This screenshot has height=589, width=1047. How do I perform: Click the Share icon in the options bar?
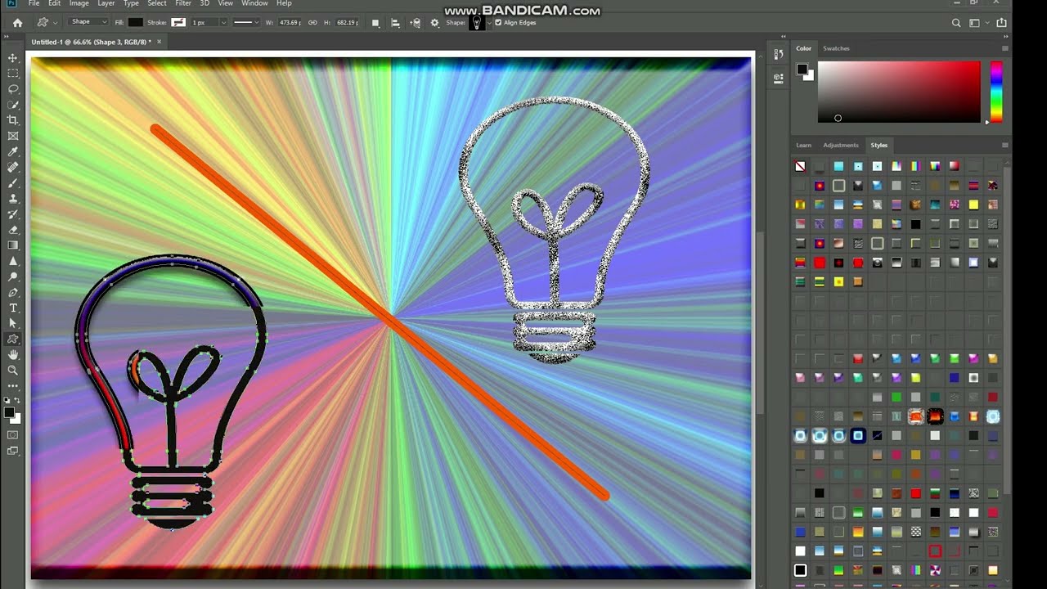(x=1002, y=23)
